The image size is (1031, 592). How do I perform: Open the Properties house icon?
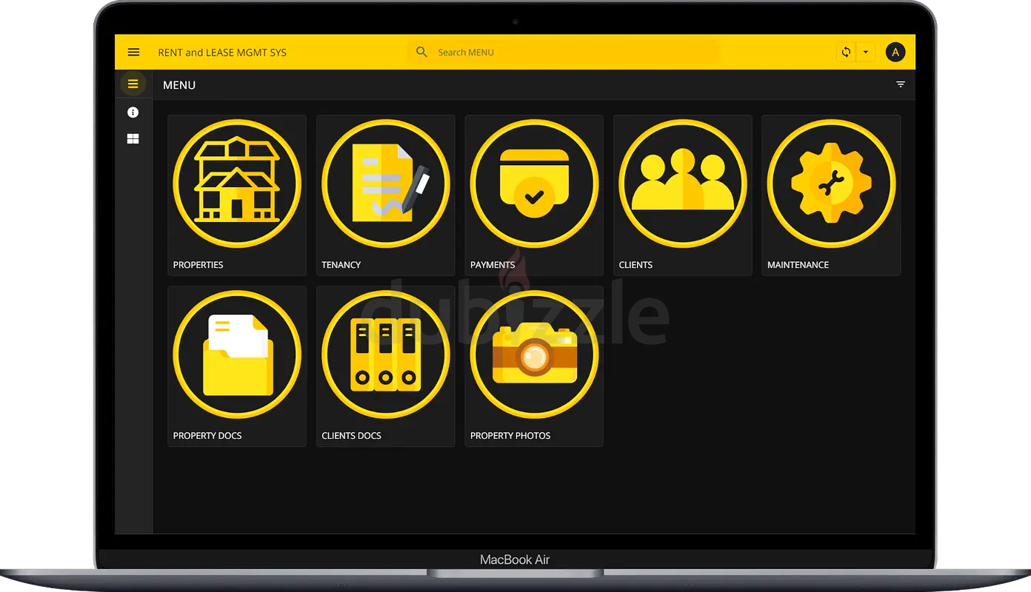pyautogui.click(x=237, y=183)
